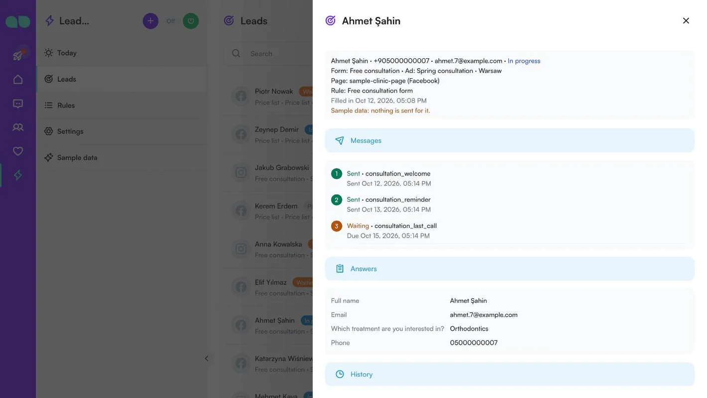Viewport: 707px width, 398px height.
Task: Open the chat messages icon in the left rail
Action: [x=18, y=104]
